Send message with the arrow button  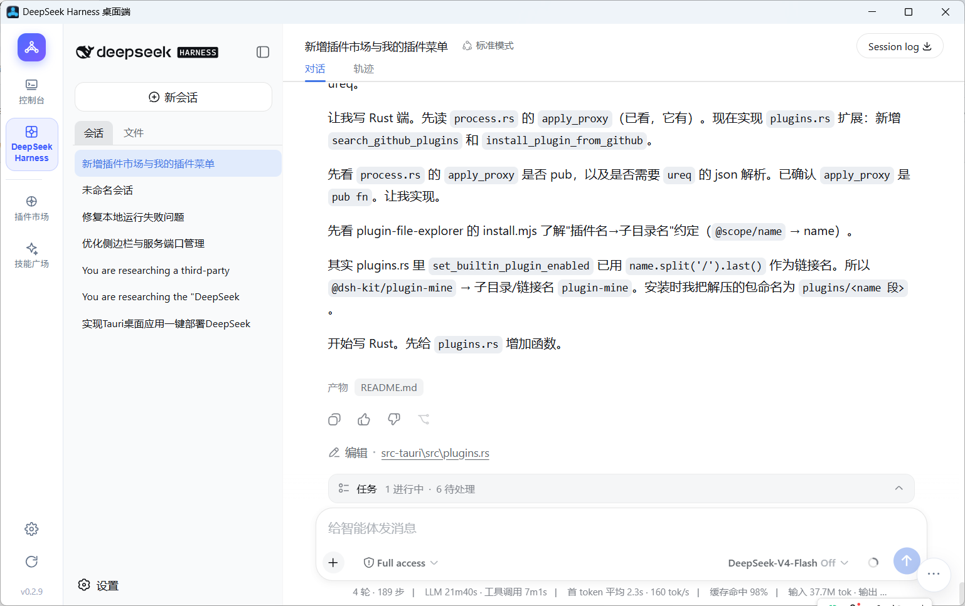tap(907, 561)
